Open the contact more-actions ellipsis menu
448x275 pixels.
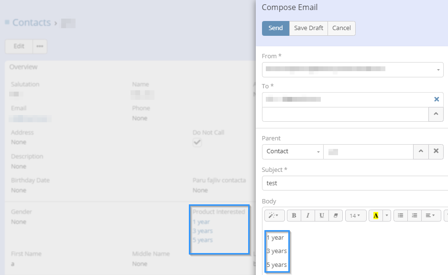click(x=40, y=46)
